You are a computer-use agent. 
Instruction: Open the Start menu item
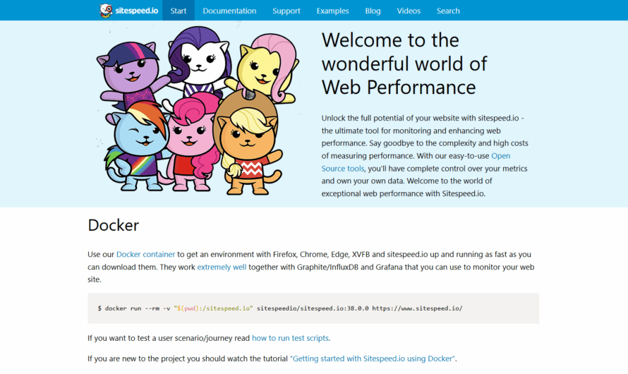point(179,11)
